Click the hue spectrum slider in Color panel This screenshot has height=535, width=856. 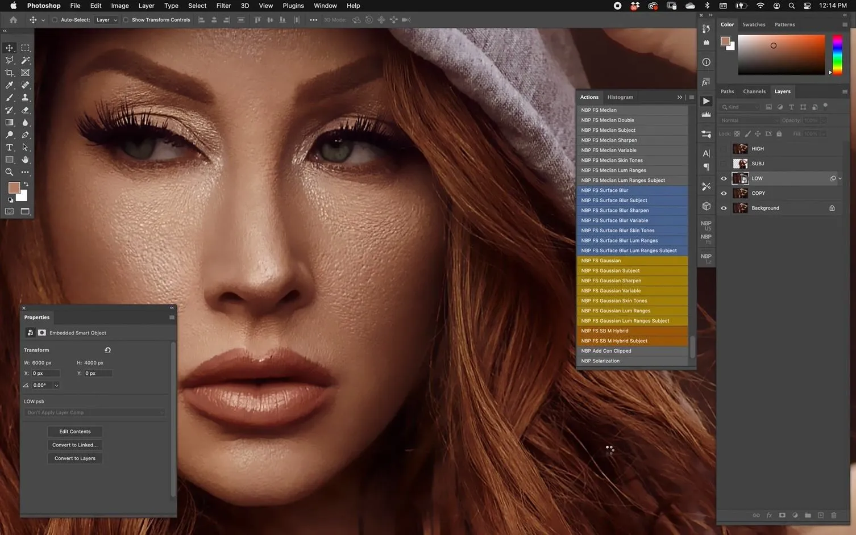pyautogui.click(x=837, y=55)
